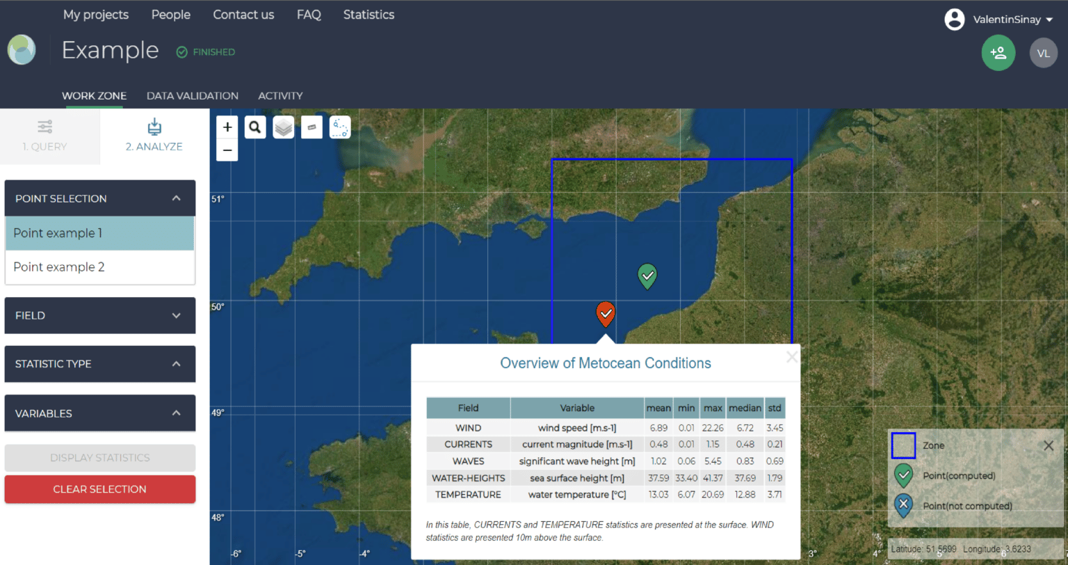The width and height of the screenshot is (1068, 565).
Task: Collapse the VARIABLES section
Action: [99, 413]
